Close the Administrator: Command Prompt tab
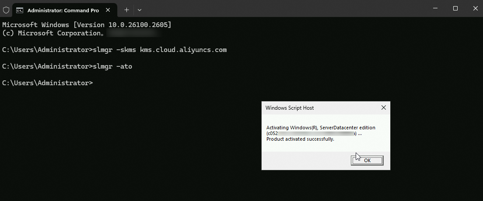483x201 pixels. coord(108,10)
